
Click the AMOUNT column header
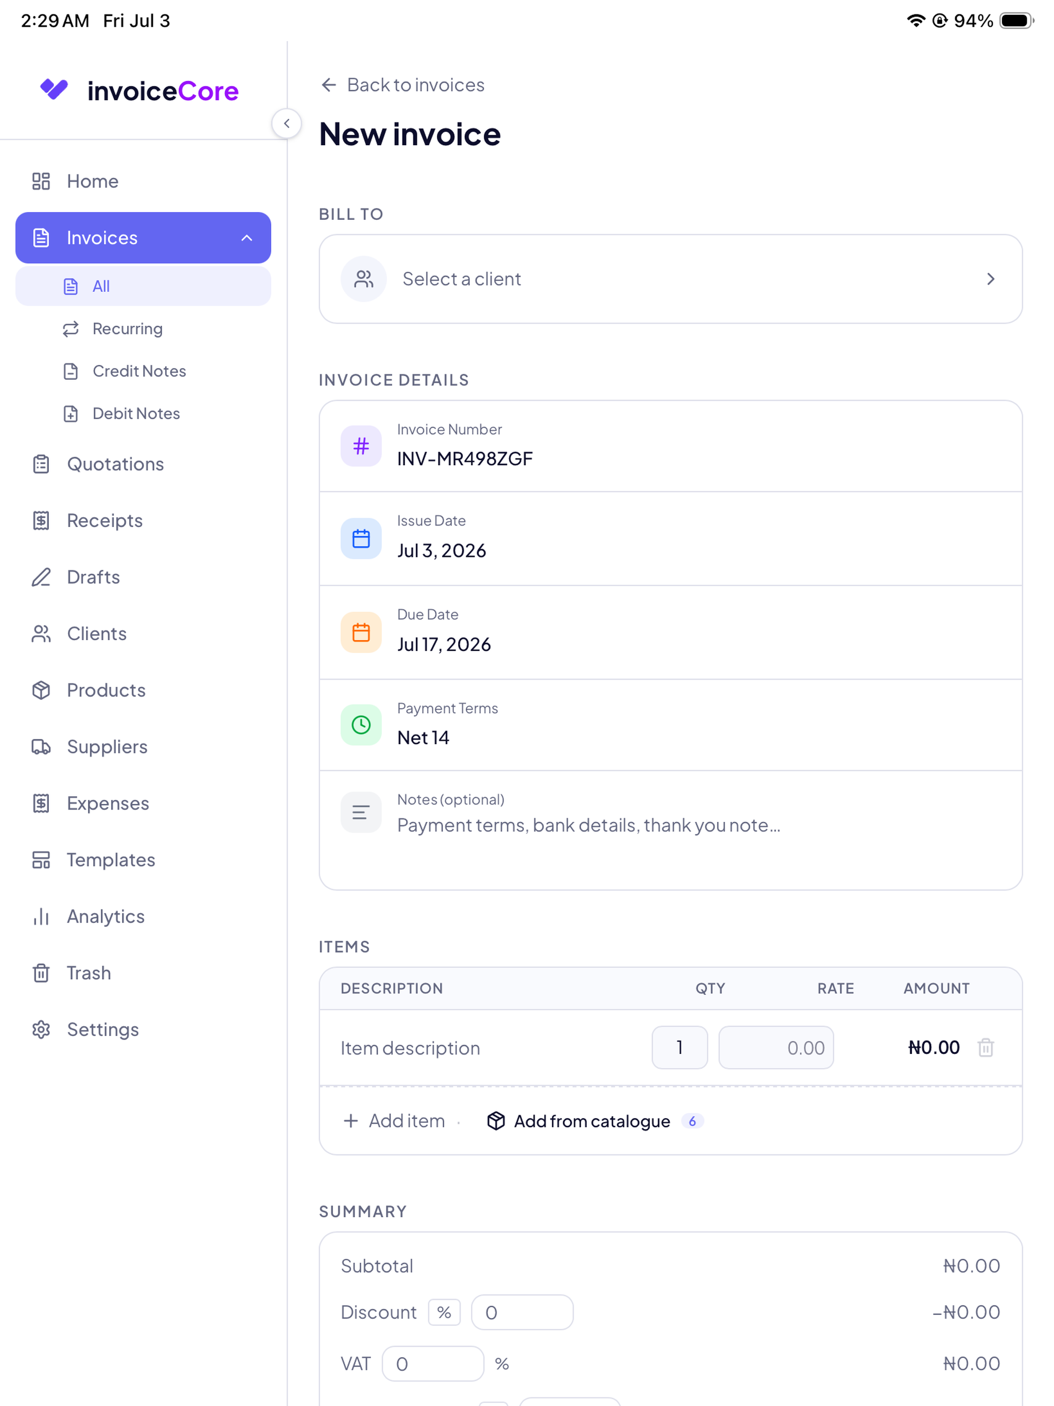pos(936,989)
